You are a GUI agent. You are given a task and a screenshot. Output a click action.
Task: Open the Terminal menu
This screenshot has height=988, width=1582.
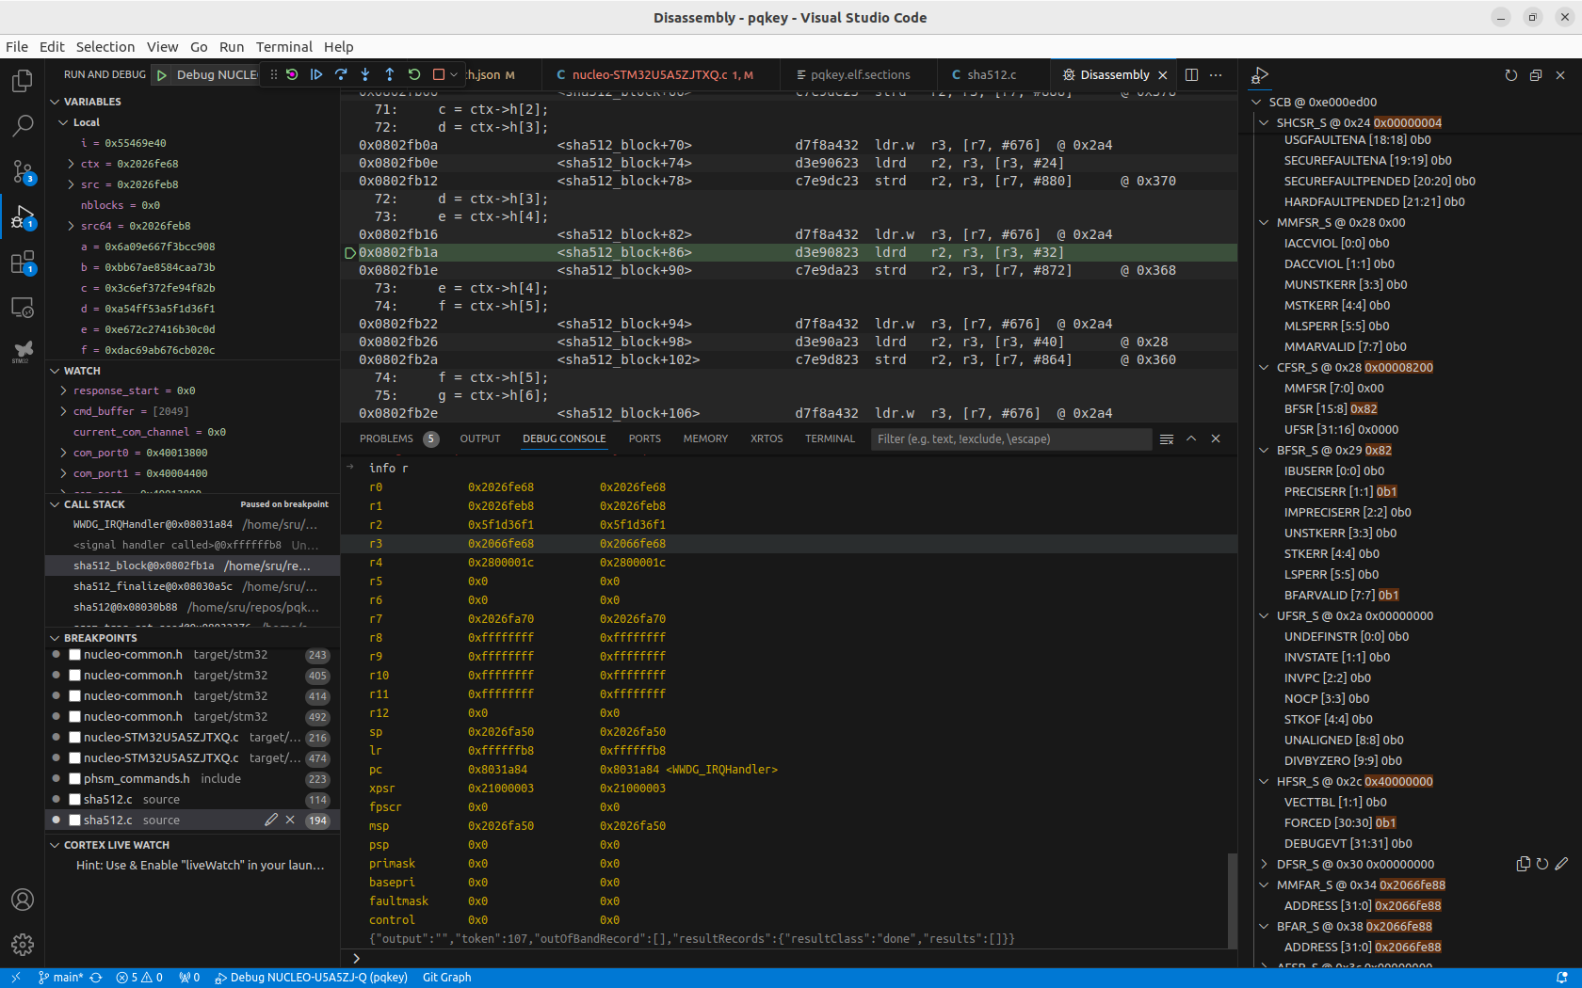(x=283, y=47)
